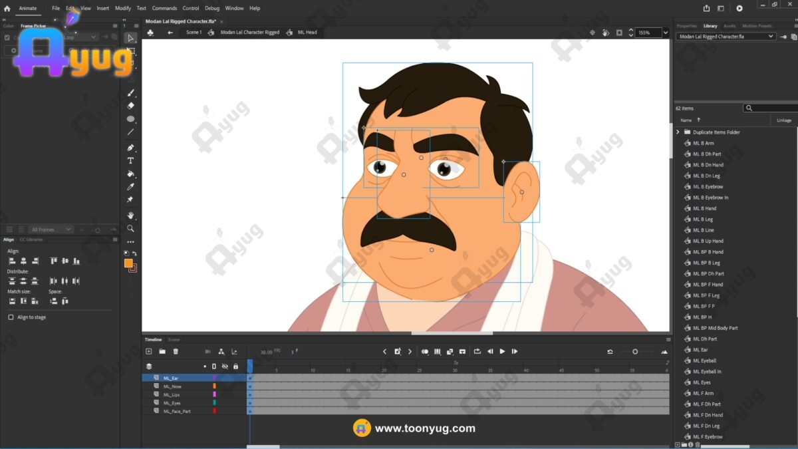
Task: Click ML_Nose layer orange color chip
Action: (x=214, y=386)
